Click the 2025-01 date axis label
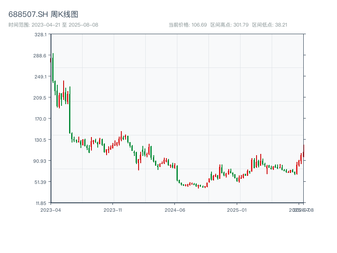Screen dimensions: 337x253 [238, 210]
